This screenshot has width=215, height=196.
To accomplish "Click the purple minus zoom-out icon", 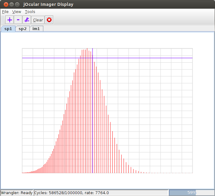I will pyautogui.click(x=18, y=20).
